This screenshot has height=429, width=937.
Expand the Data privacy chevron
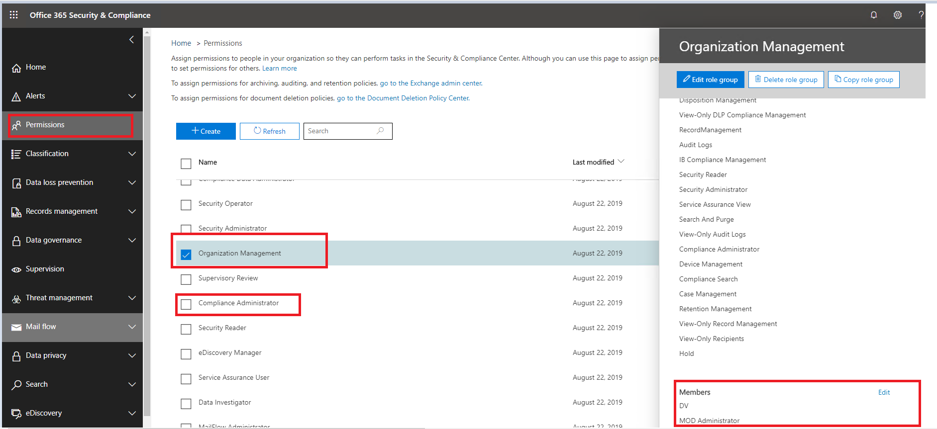click(132, 355)
